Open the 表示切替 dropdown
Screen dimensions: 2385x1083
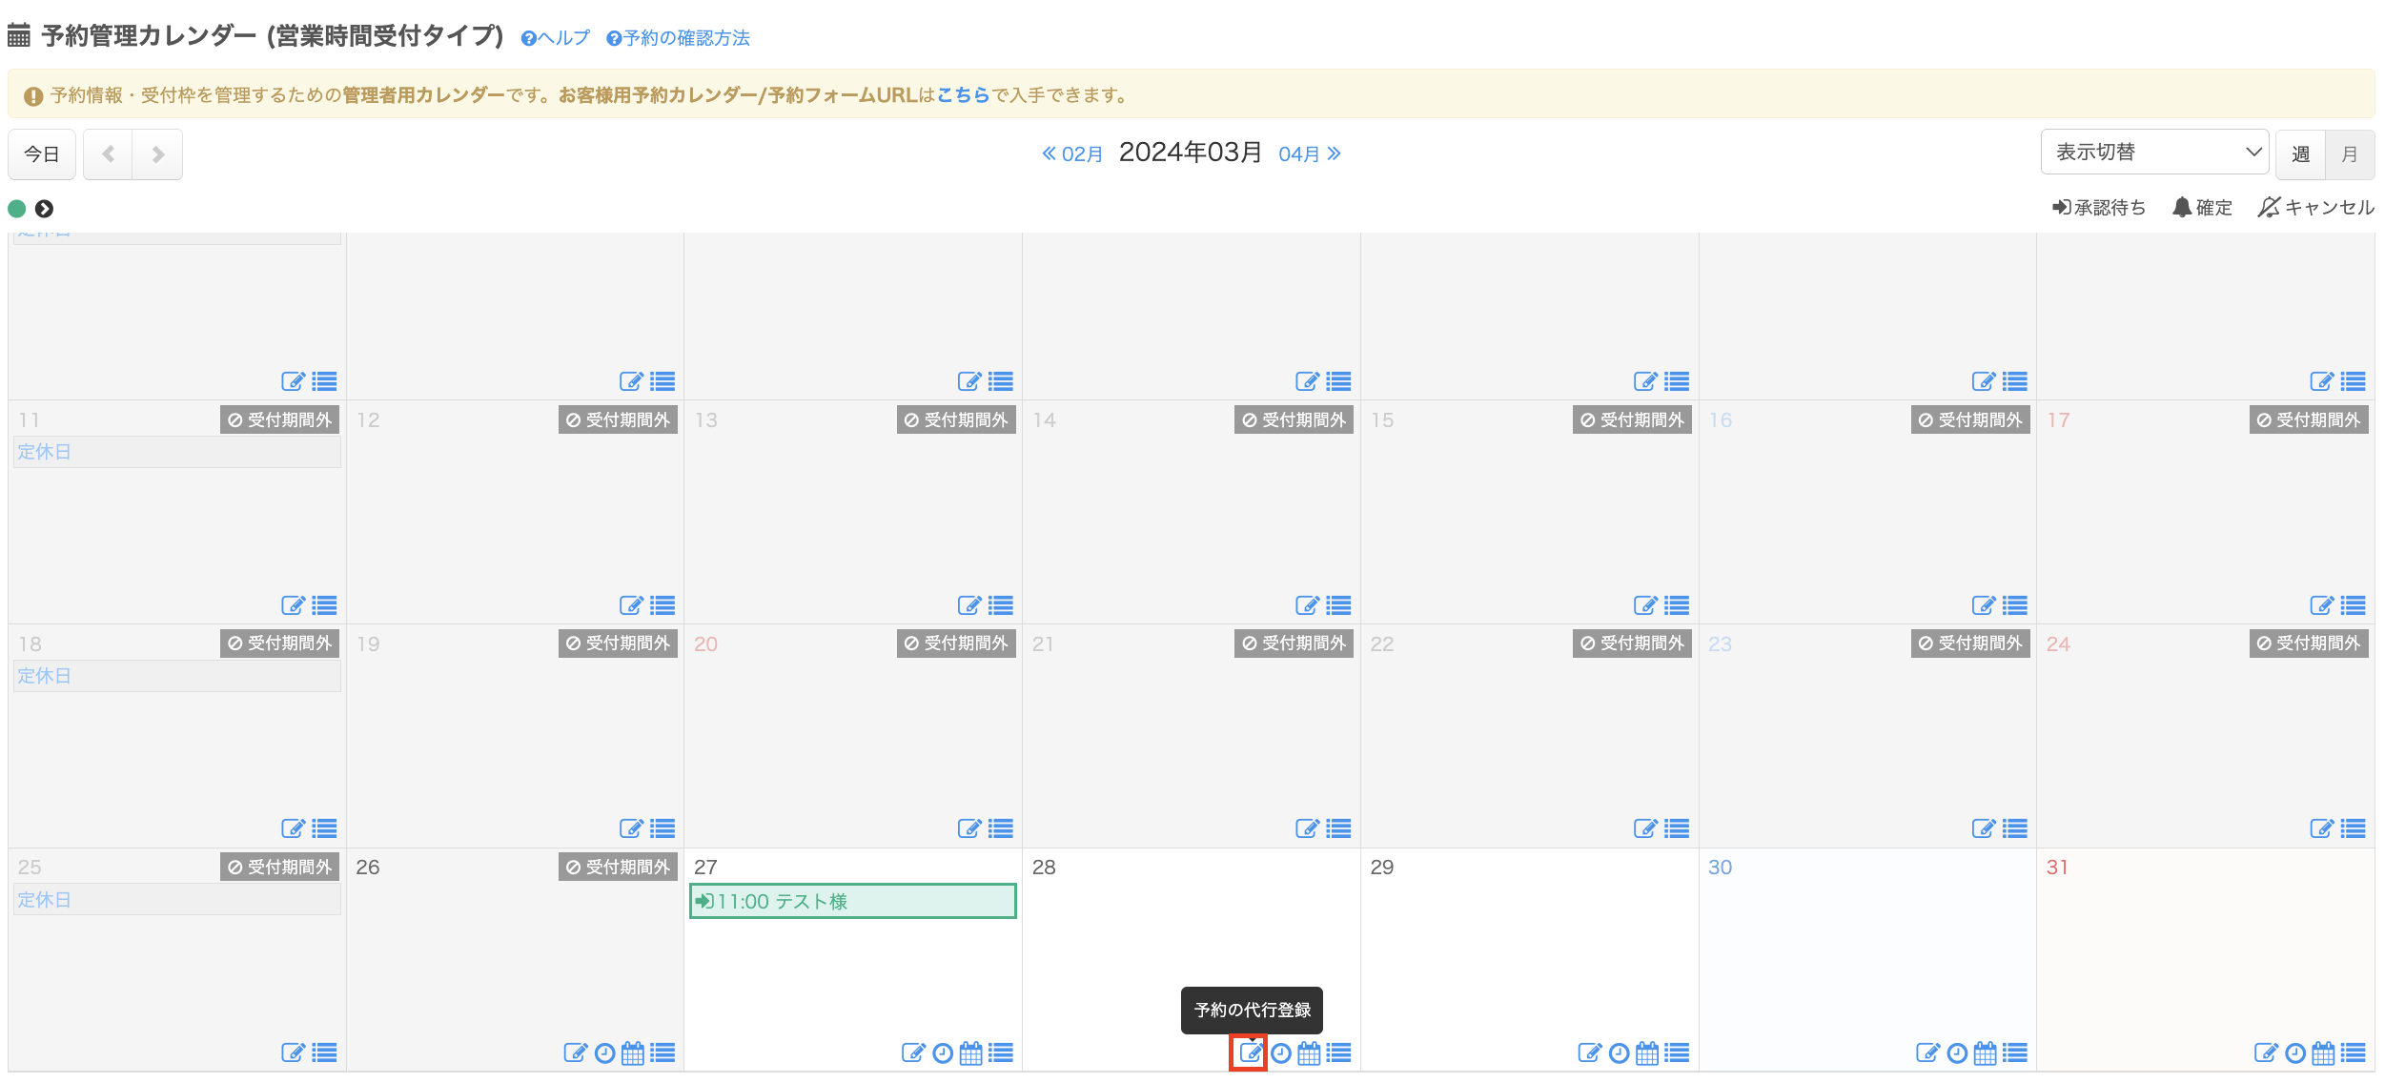click(2154, 153)
